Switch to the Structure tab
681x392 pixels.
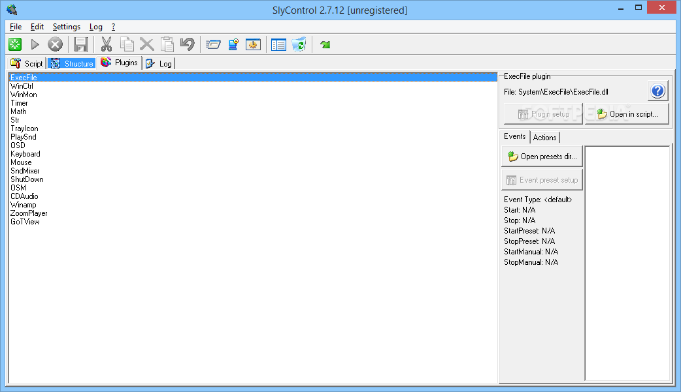72,64
